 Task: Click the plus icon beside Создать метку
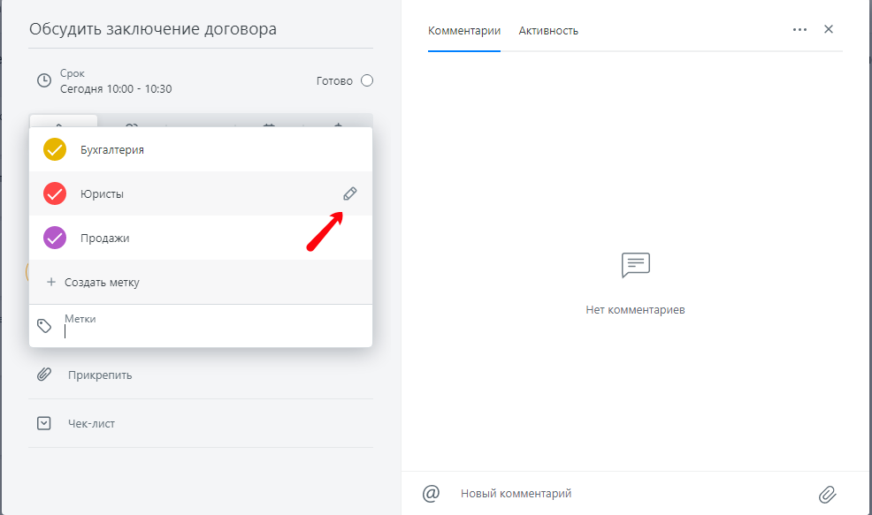coord(51,282)
